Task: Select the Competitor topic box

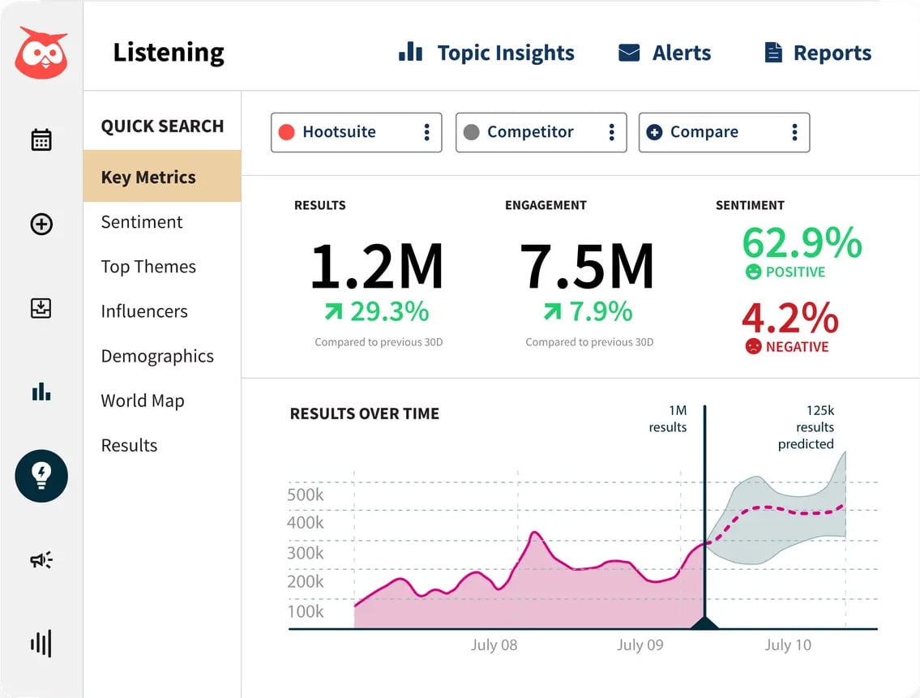Action: point(541,133)
